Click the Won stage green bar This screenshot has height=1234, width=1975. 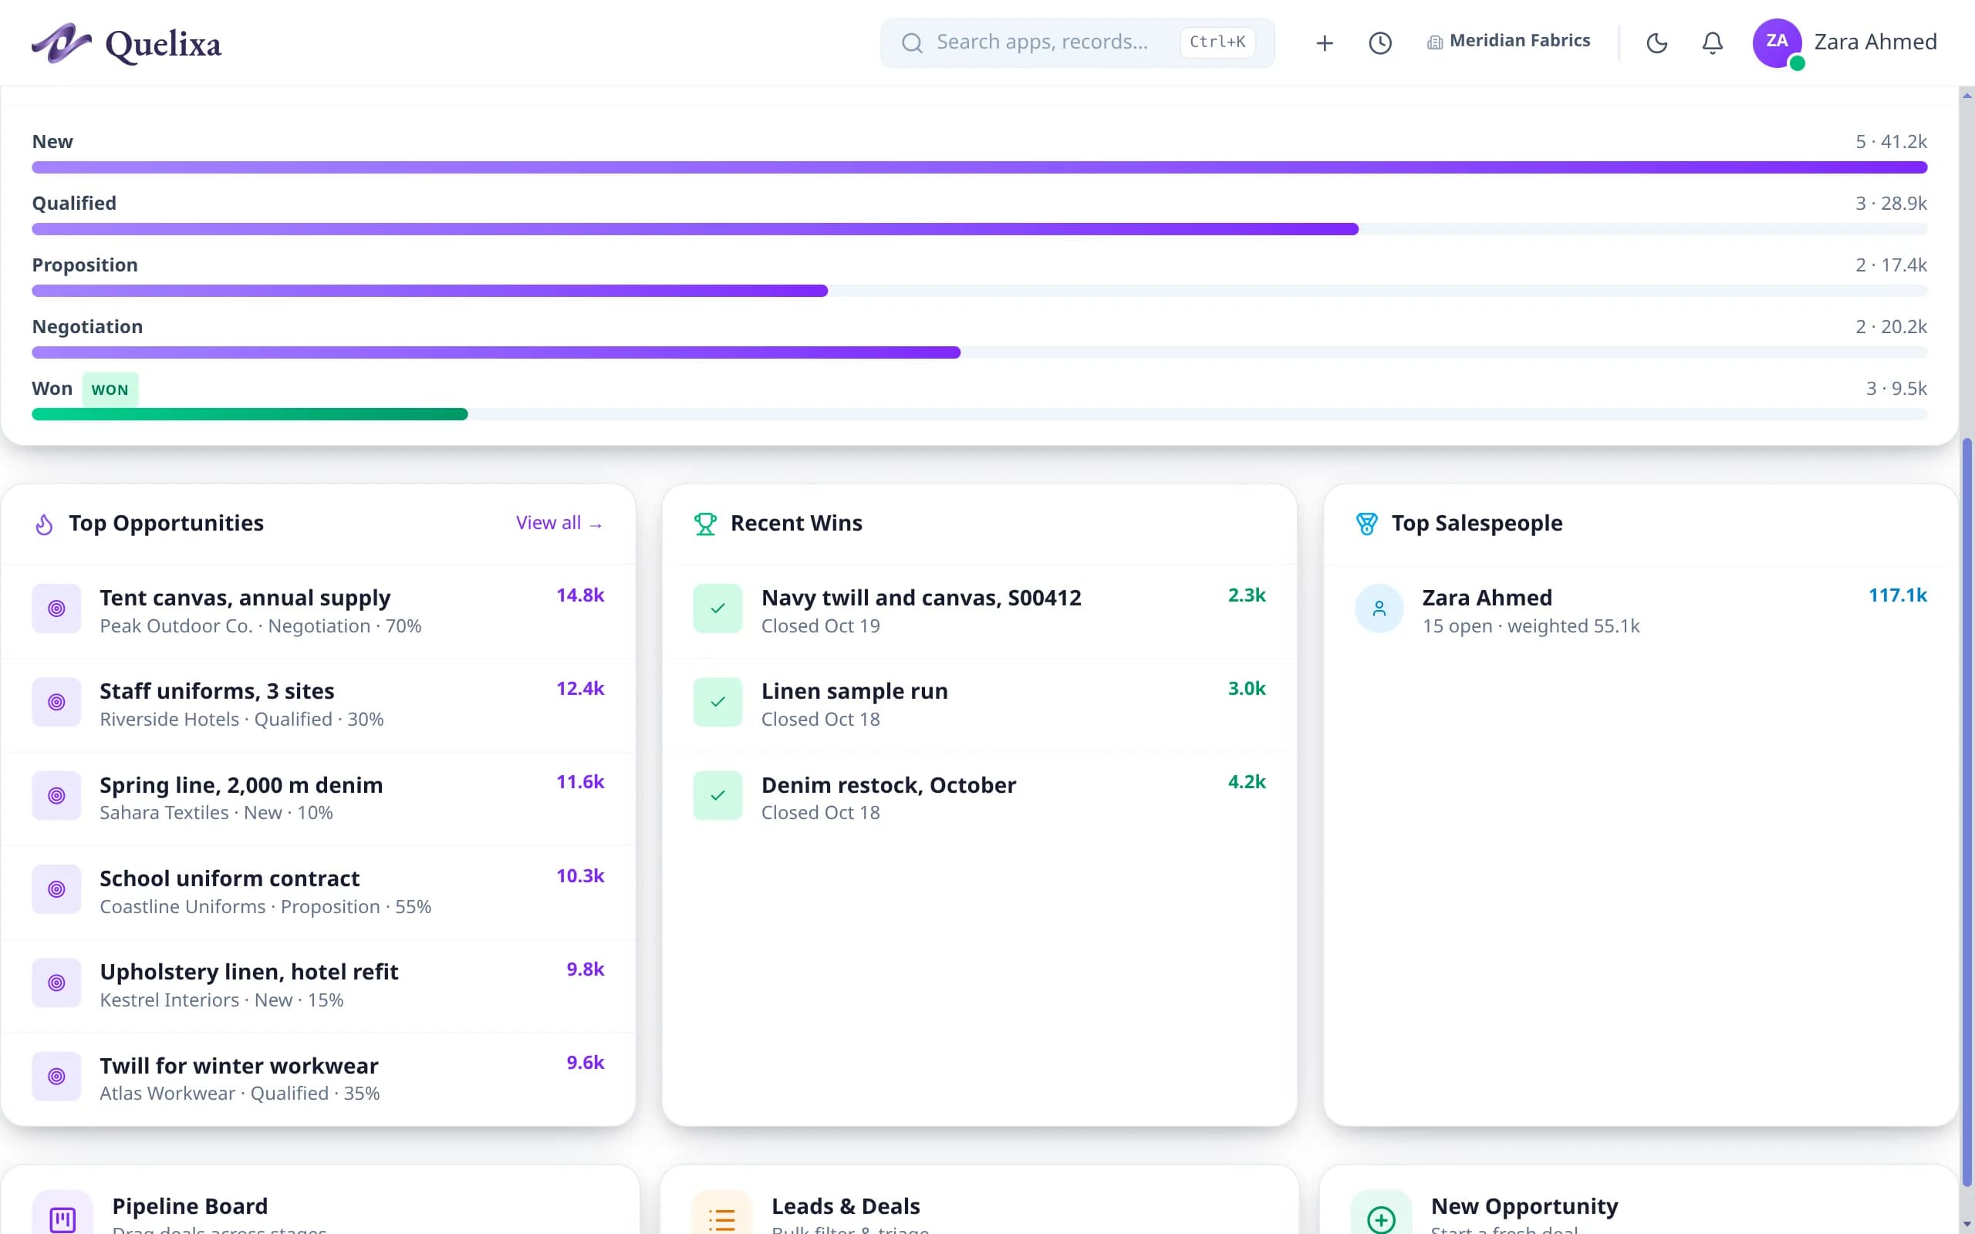(250, 415)
